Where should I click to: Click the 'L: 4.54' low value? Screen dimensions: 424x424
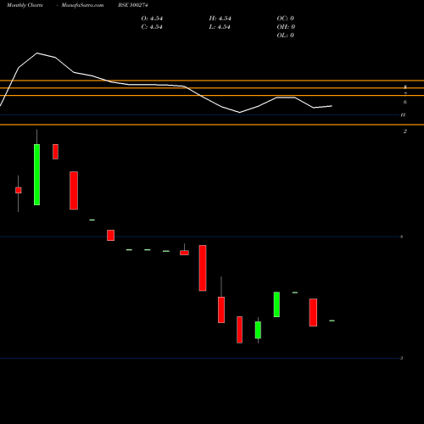[220, 27]
